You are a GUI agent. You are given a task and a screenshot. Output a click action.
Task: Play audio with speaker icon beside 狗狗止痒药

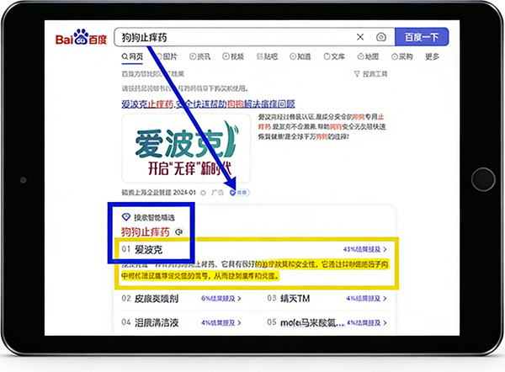178,231
